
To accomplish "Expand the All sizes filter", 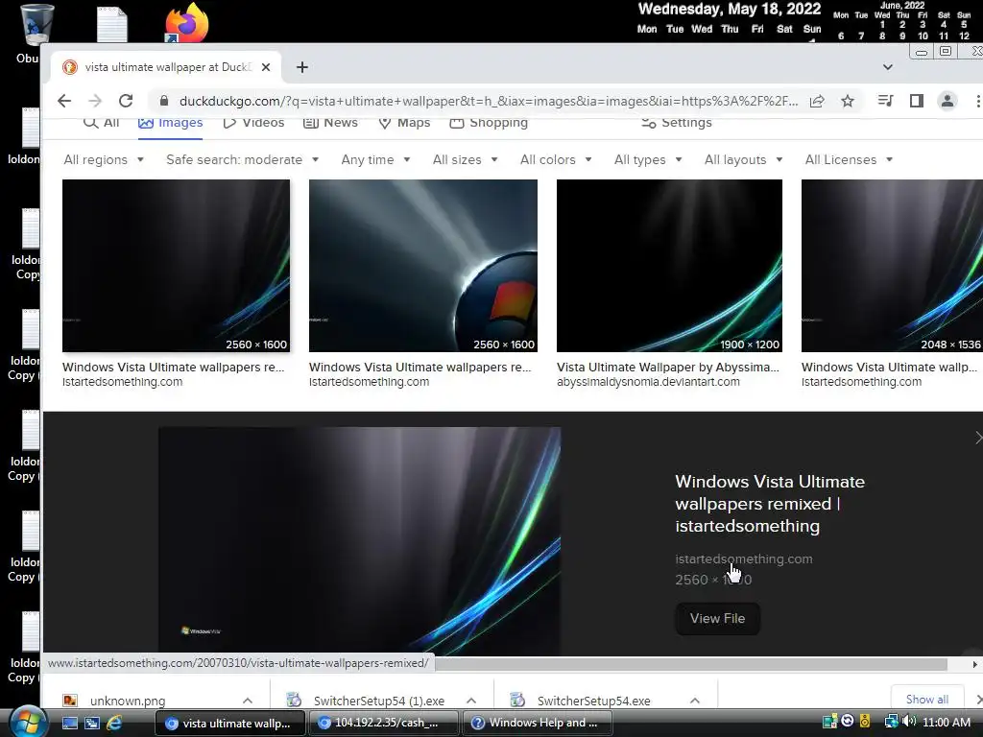I will (x=466, y=160).
